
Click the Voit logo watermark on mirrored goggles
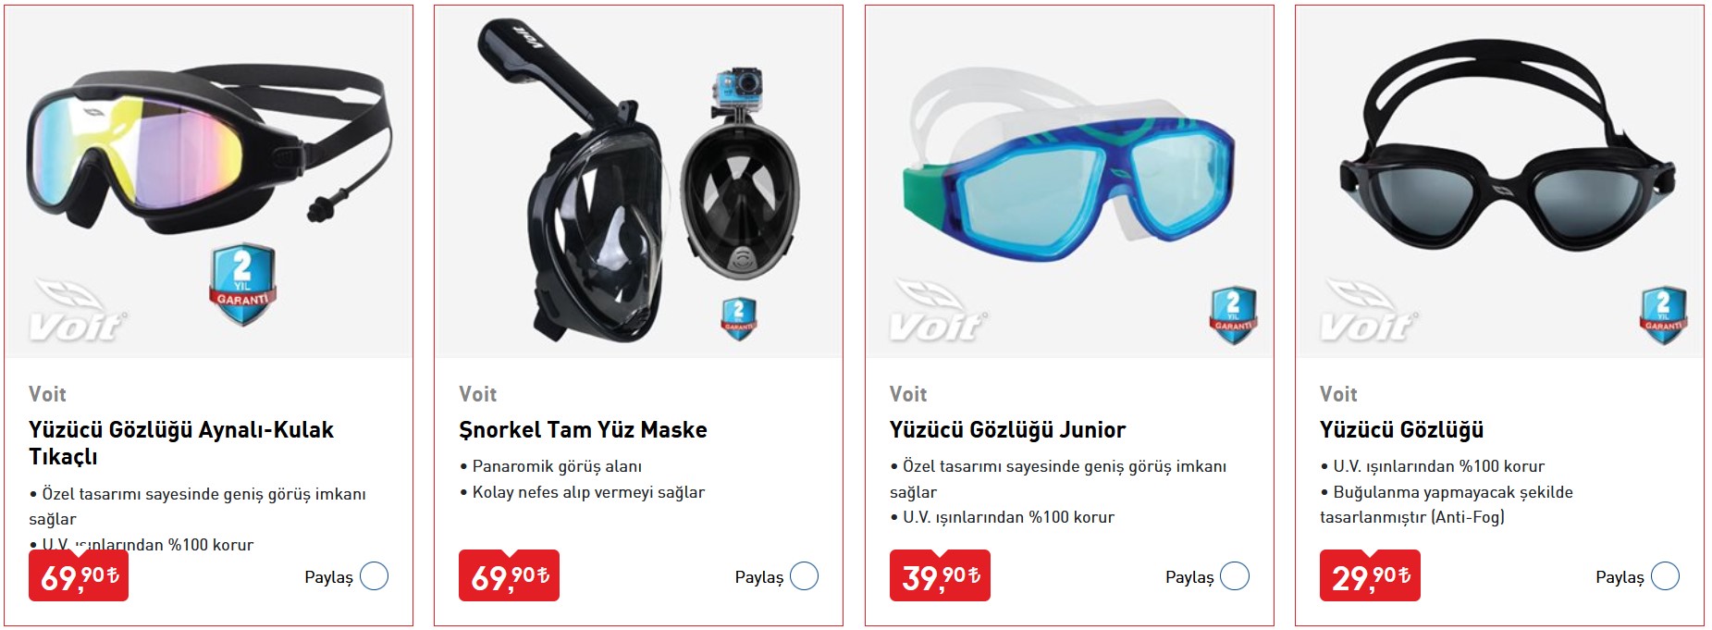pyautogui.click(x=78, y=310)
